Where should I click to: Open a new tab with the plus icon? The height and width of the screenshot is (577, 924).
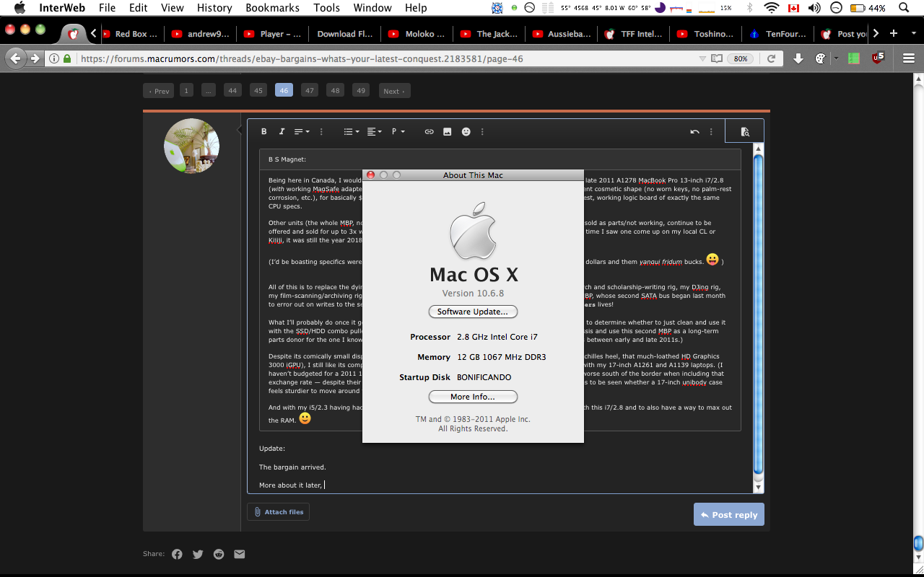click(894, 33)
